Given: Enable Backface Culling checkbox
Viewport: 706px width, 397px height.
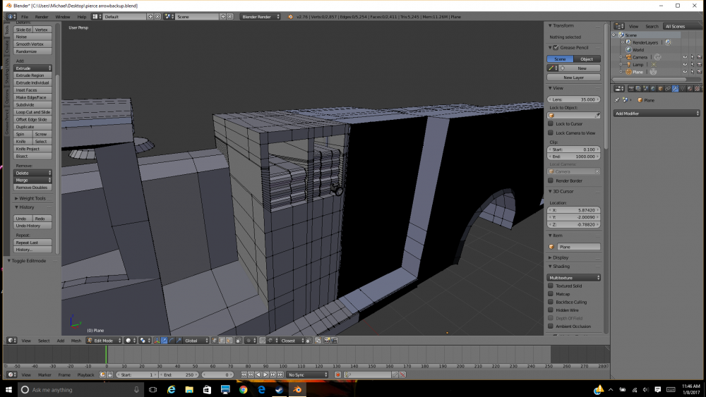Looking at the screenshot, I should pyautogui.click(x=551, y=302).
